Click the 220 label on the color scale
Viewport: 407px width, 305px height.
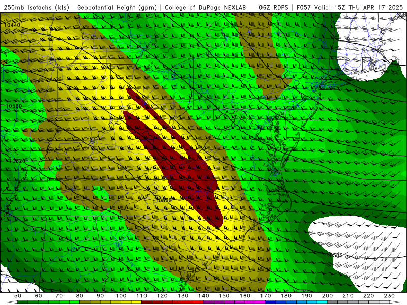pyautogui.click(x=368, y=296)
